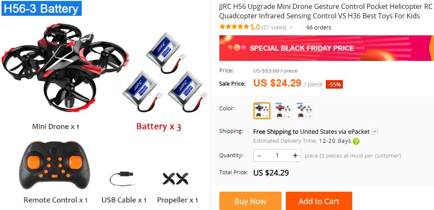Viewport: 434px width, 210px height.
Task: Increase quantity with the plus button
Action: pyautogui.click(x=295, y=155)
